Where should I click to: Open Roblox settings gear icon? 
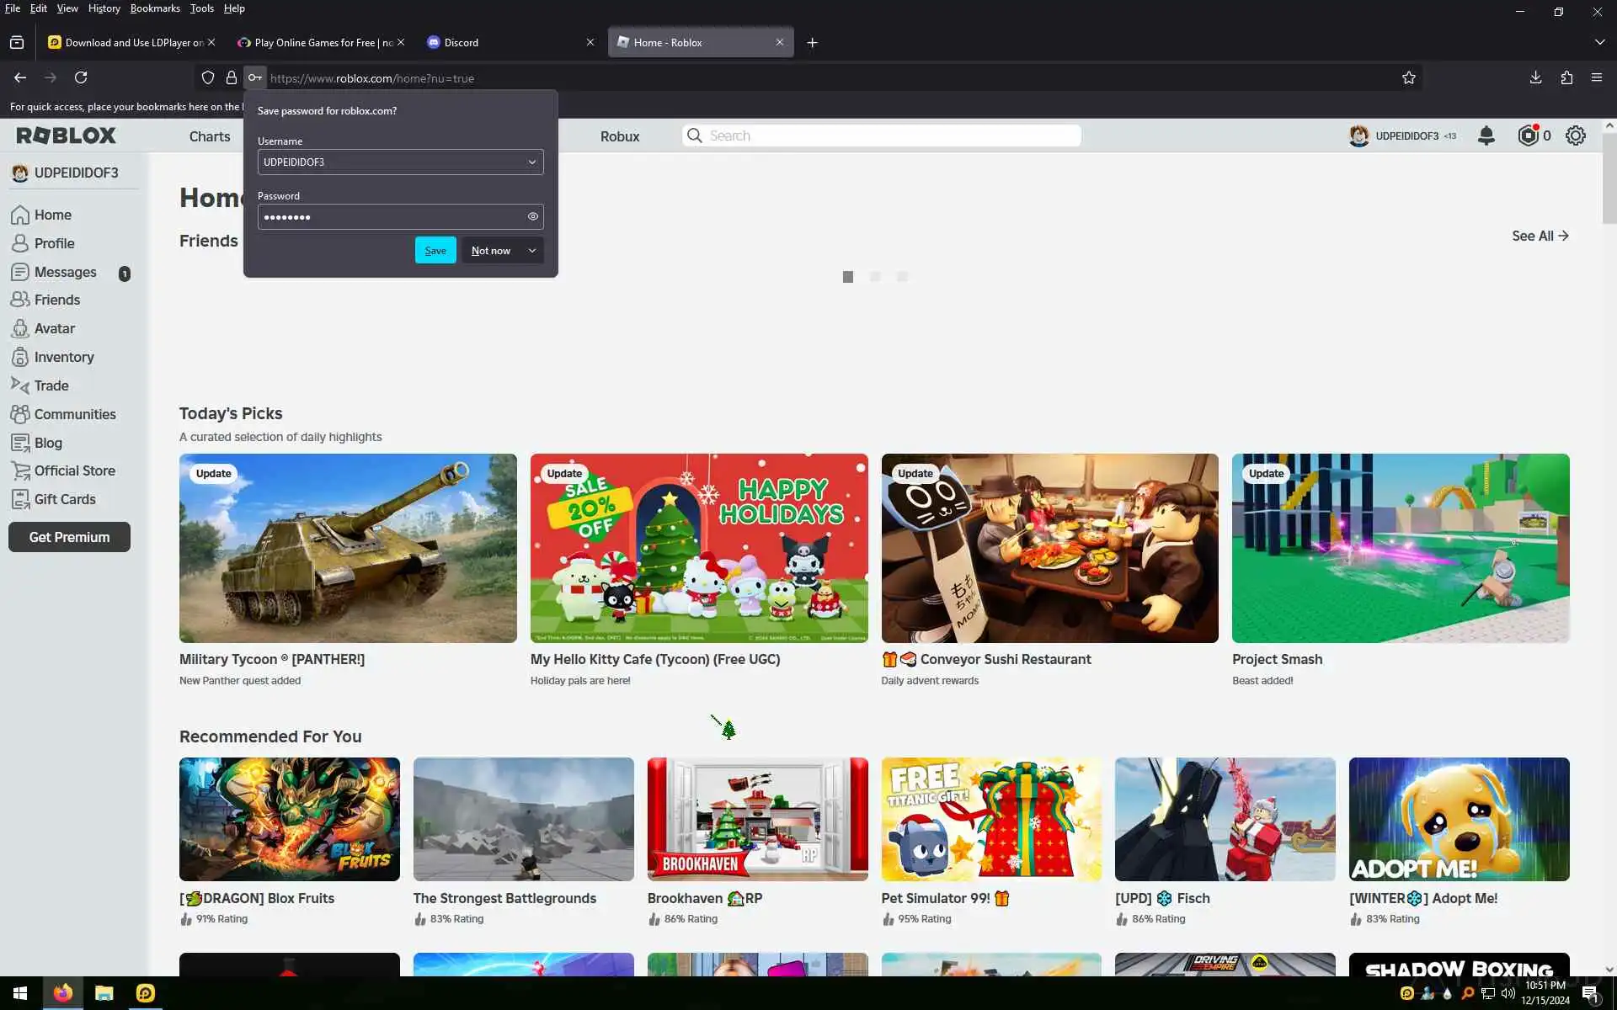click(1575, 136)
